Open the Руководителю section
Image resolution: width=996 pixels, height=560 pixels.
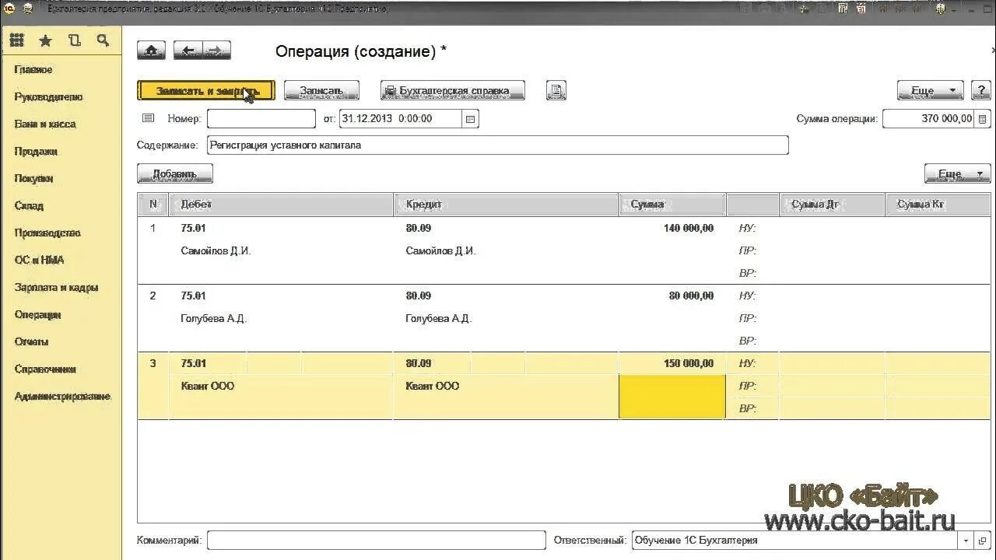tap(48, 96)
